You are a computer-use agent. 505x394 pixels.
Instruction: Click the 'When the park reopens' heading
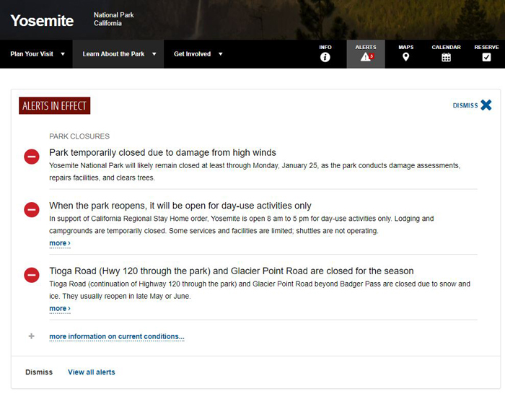[180, 206]
